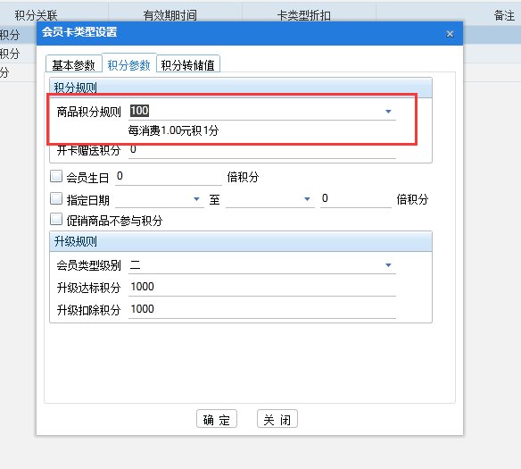Click the 确定 button

(x=217, y=419)
